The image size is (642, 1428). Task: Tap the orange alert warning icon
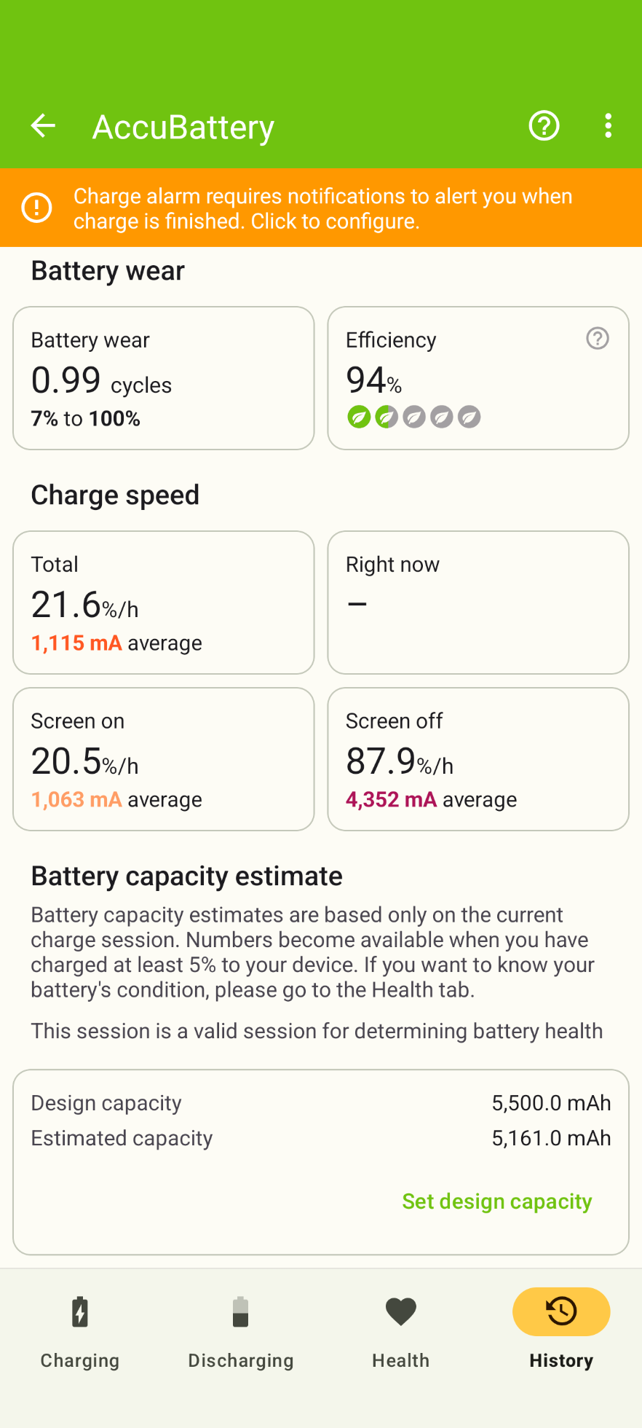click(36, 208)
